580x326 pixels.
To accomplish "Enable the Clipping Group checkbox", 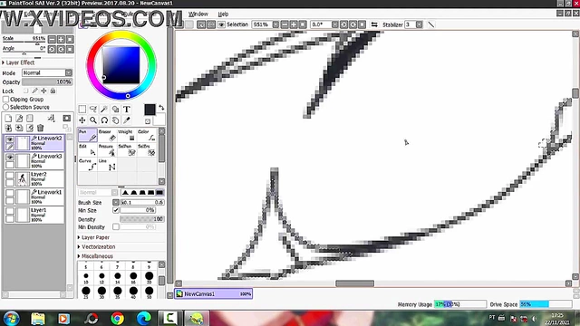I will point(6,100).
